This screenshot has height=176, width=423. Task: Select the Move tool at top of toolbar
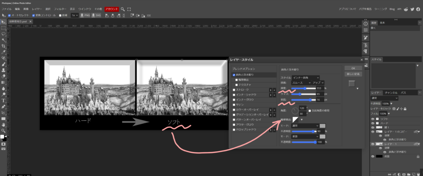point(3,21)
